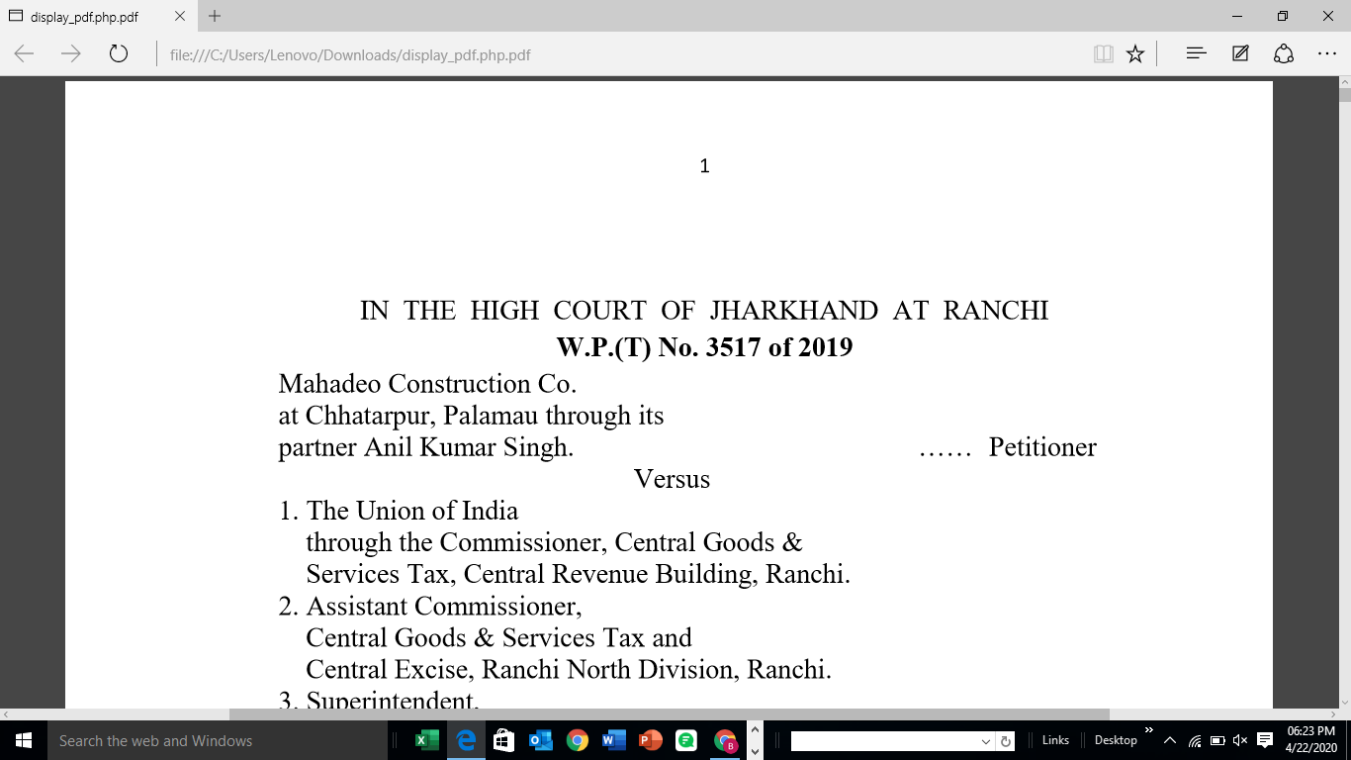This screenshot has height=760, width=1351.
Task: Open Microsoft Store from taskbar
Action: 502,740
